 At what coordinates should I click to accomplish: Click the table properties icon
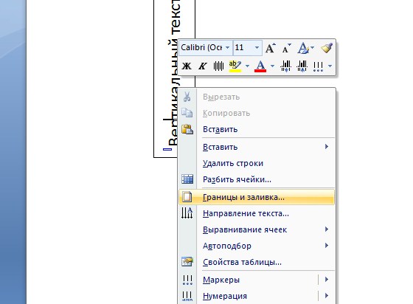(x=187, y=262)
